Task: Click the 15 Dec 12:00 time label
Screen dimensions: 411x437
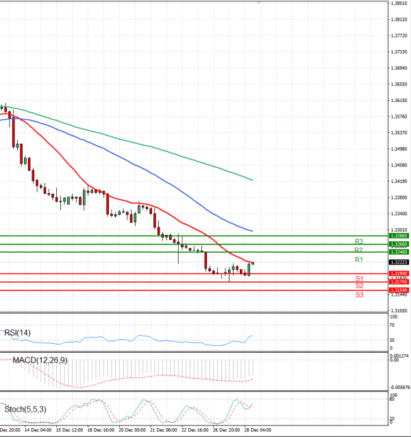Action: coord(69,430)
